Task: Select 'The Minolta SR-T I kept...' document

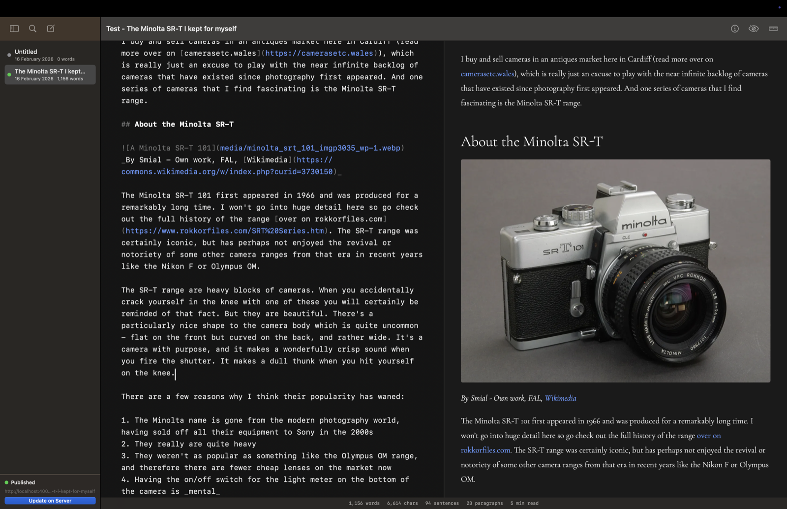Action: 49,74
